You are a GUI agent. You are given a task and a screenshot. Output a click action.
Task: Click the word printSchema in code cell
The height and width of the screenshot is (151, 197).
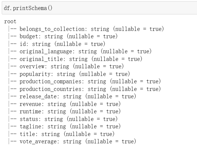coord(30,8)
